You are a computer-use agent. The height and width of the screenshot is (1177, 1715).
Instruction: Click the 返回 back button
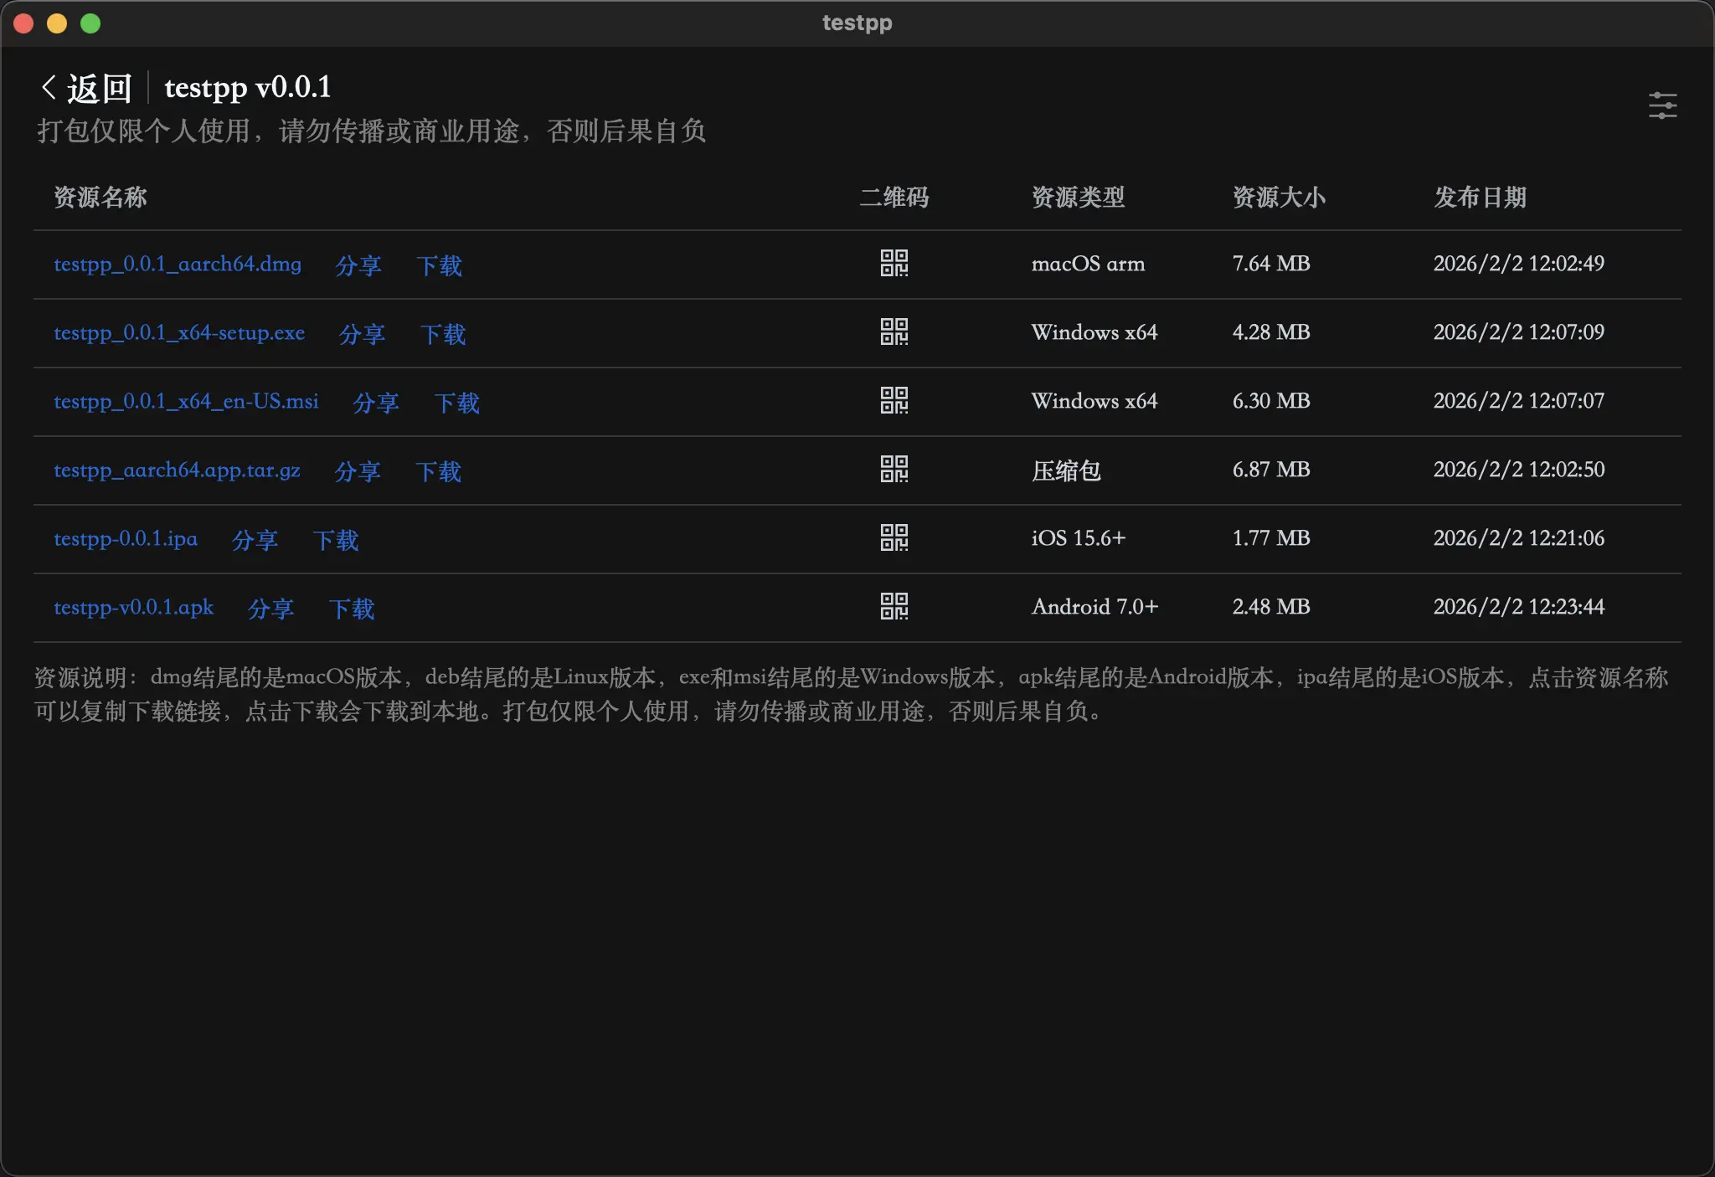pyautogui.click(x=100, y=86)
